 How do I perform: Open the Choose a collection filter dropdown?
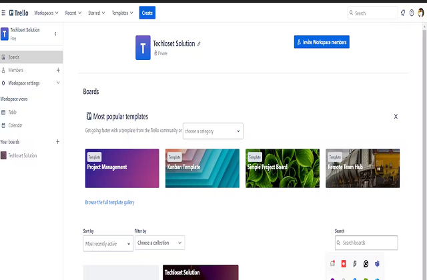tap(160, 243)
